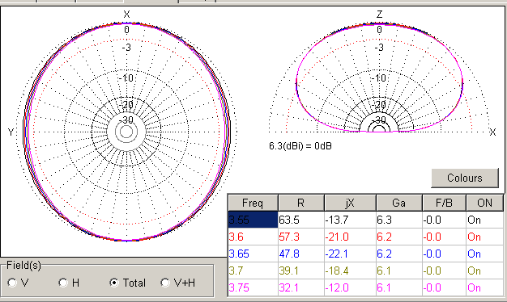Image resolution: width=507 pixels, height=302 pixels.
Task: Click the Freq column header
Action: pos(253,203)
